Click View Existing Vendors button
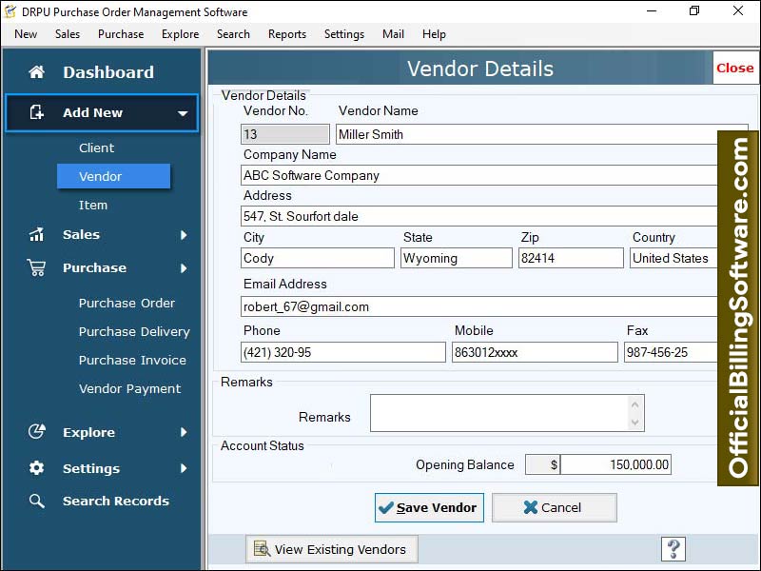 click(331, 549)
